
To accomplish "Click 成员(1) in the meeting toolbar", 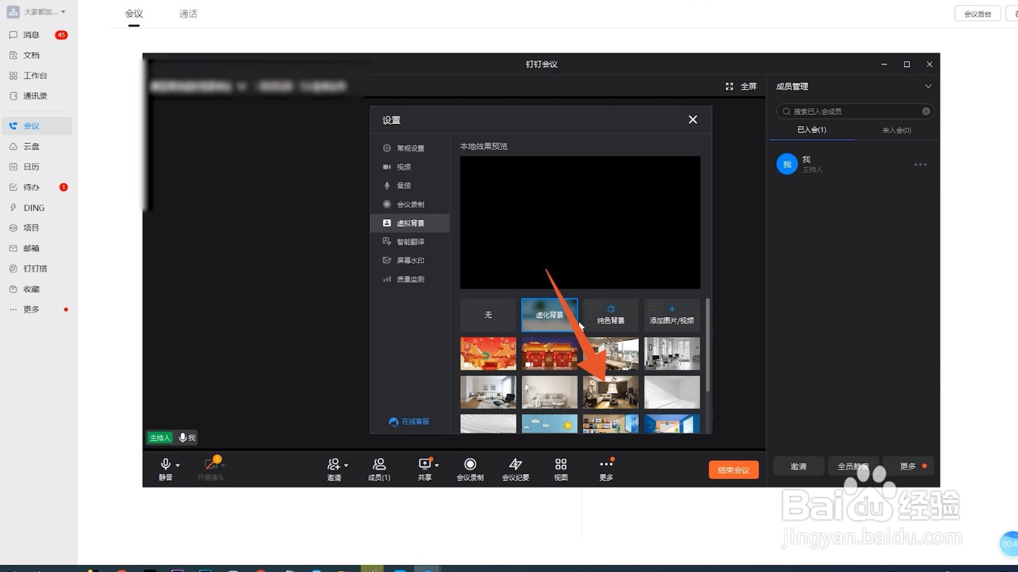I will coord(379,470).
